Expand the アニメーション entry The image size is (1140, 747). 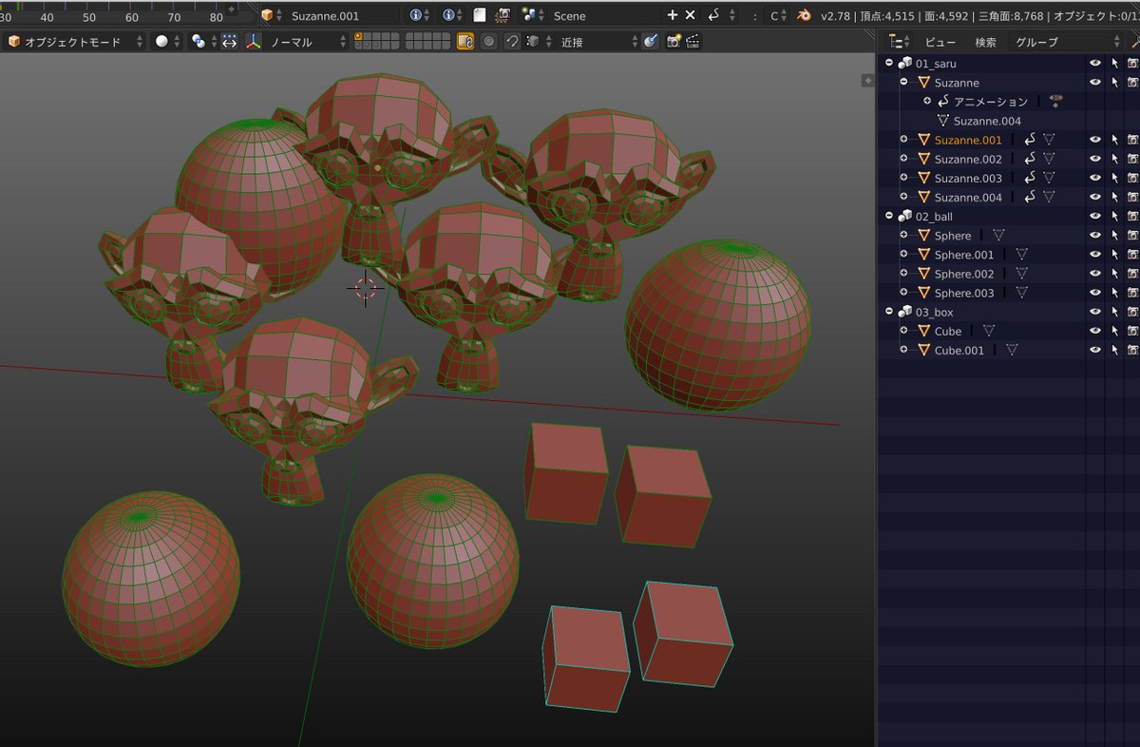click(927, 101)
